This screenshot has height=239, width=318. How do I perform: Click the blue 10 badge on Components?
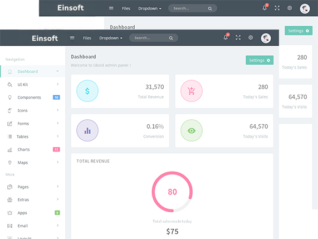[56, 97]
